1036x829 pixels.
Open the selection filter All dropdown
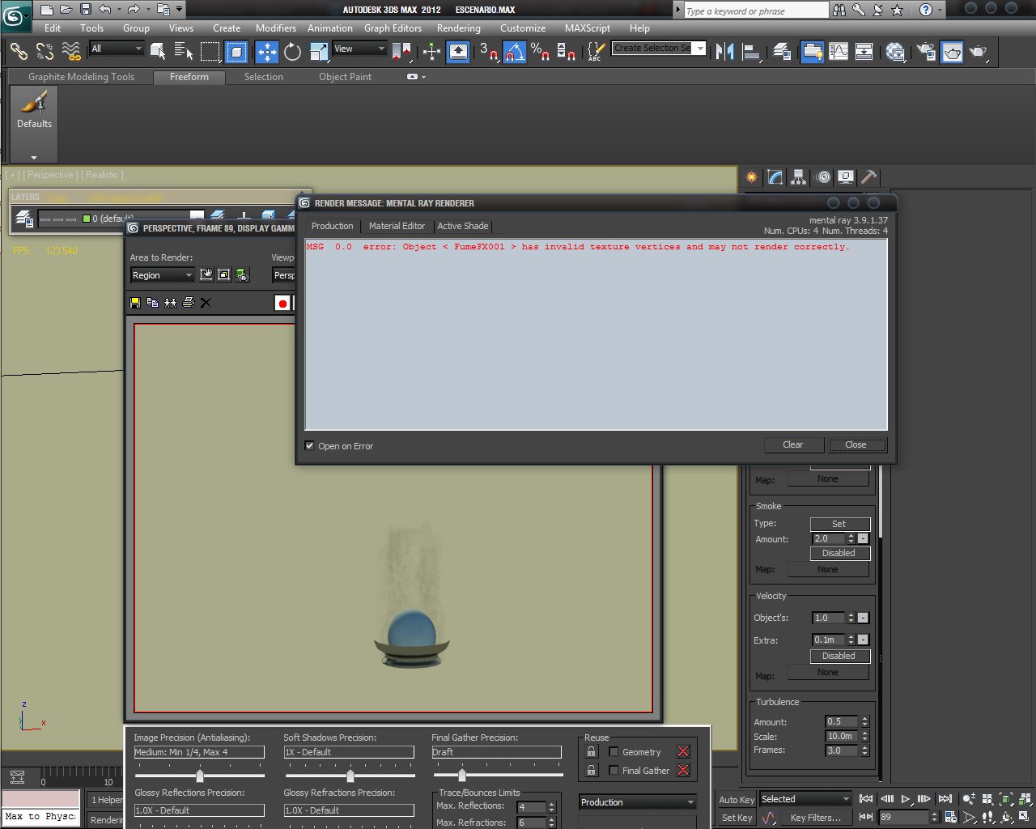tap(117, 49)
